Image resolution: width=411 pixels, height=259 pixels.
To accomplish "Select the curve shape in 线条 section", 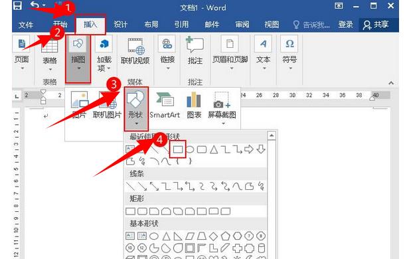I will [237, 186].
